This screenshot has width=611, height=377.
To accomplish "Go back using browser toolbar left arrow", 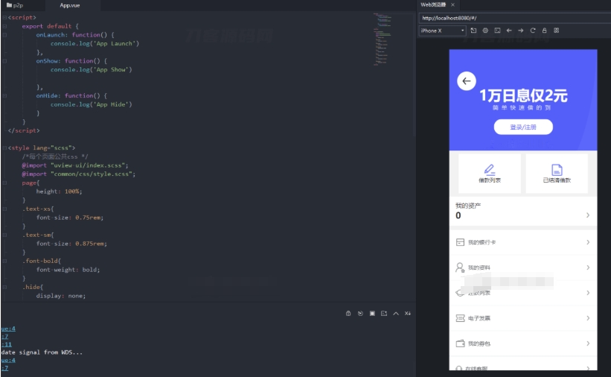I will pyautogui.click(x=509, y=31).
